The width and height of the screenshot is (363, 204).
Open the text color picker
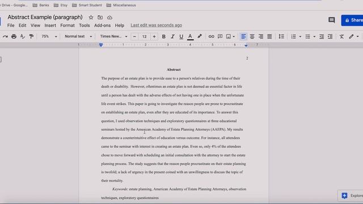190,36
